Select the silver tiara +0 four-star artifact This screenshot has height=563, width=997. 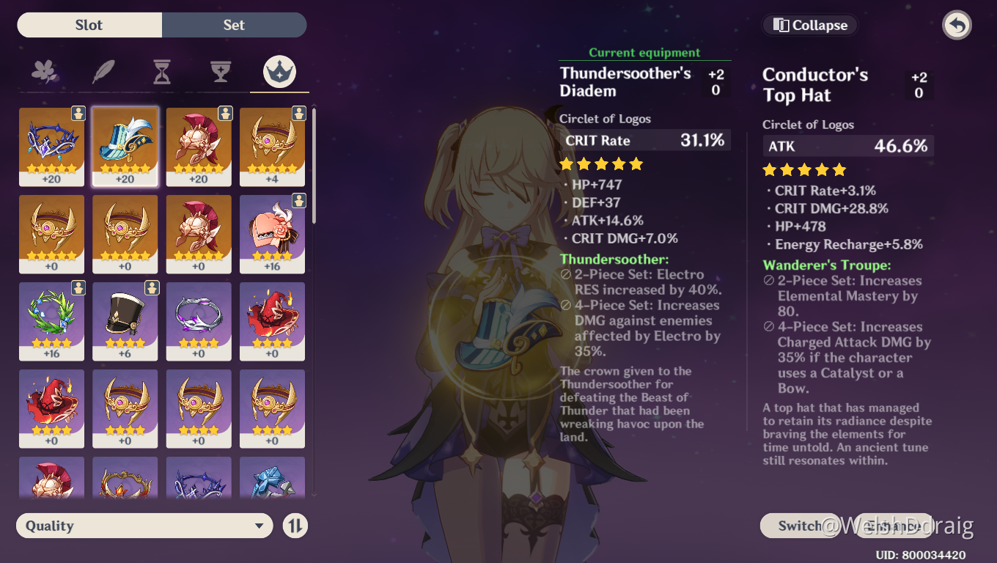pyautogui.click(x=199, y=321)
